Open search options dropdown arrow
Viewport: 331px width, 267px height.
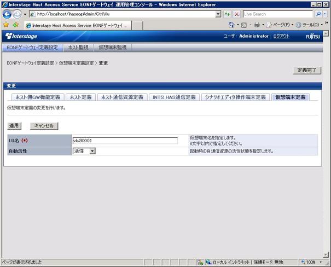(325, 14)
